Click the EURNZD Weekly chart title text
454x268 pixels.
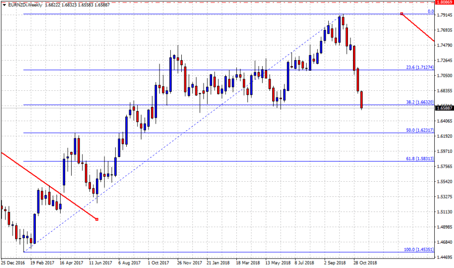(x=26, y=4)
